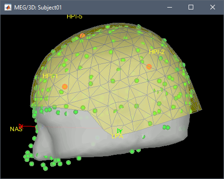This screenshot has height=179, width=224.
Task: Select the green LPA fiducial marker
Action: click(120, 131)
